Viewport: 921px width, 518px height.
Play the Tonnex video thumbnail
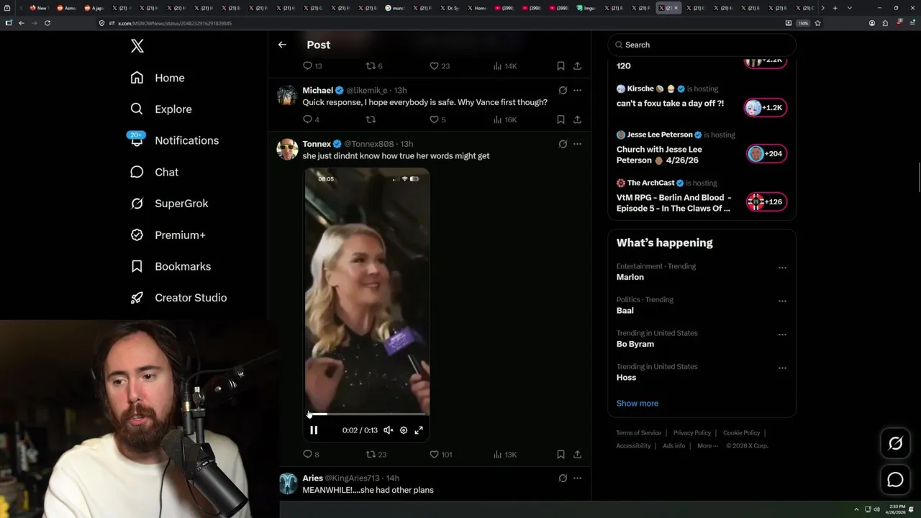tap(367, 291)
